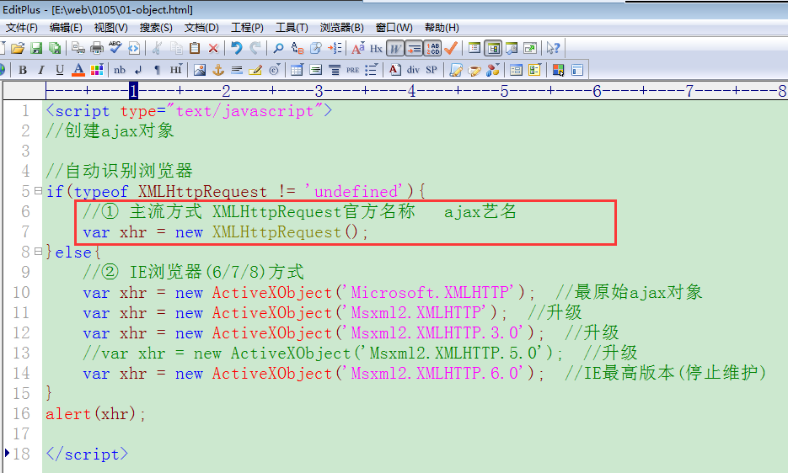Image resolution: width=788 pixels, height=473 pixels.
Task: Click the full screen window icon
Action: 530,48
